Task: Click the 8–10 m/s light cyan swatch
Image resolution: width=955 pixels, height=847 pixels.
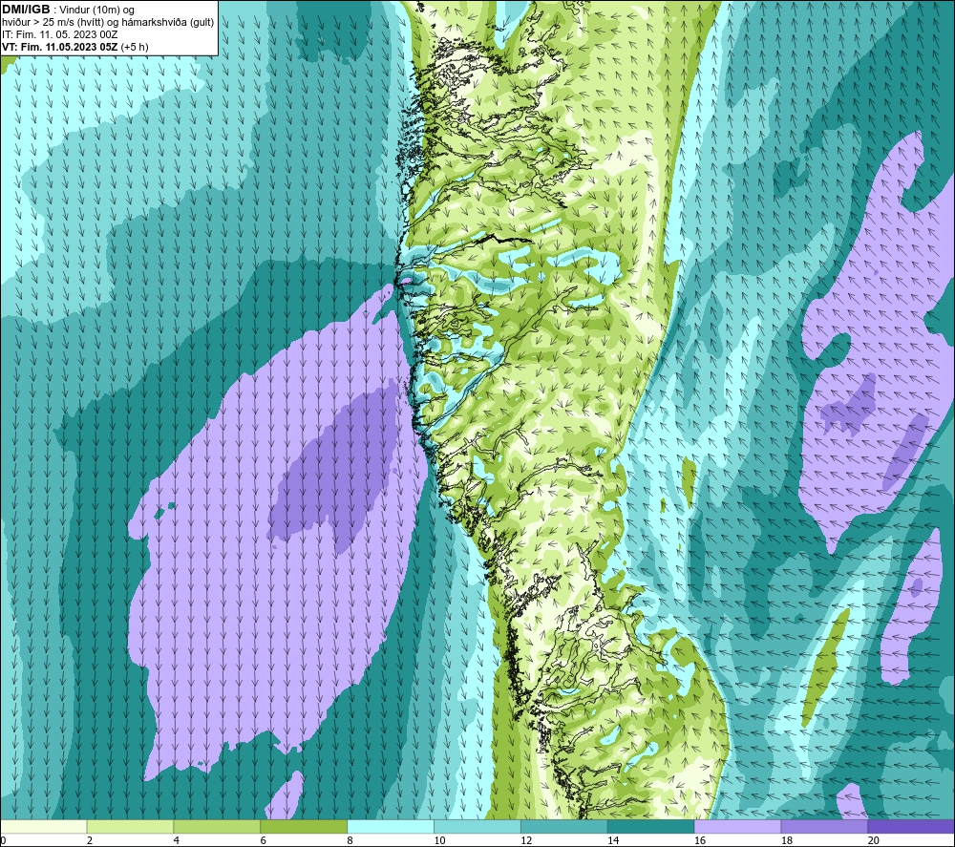Action: (391, 827)
